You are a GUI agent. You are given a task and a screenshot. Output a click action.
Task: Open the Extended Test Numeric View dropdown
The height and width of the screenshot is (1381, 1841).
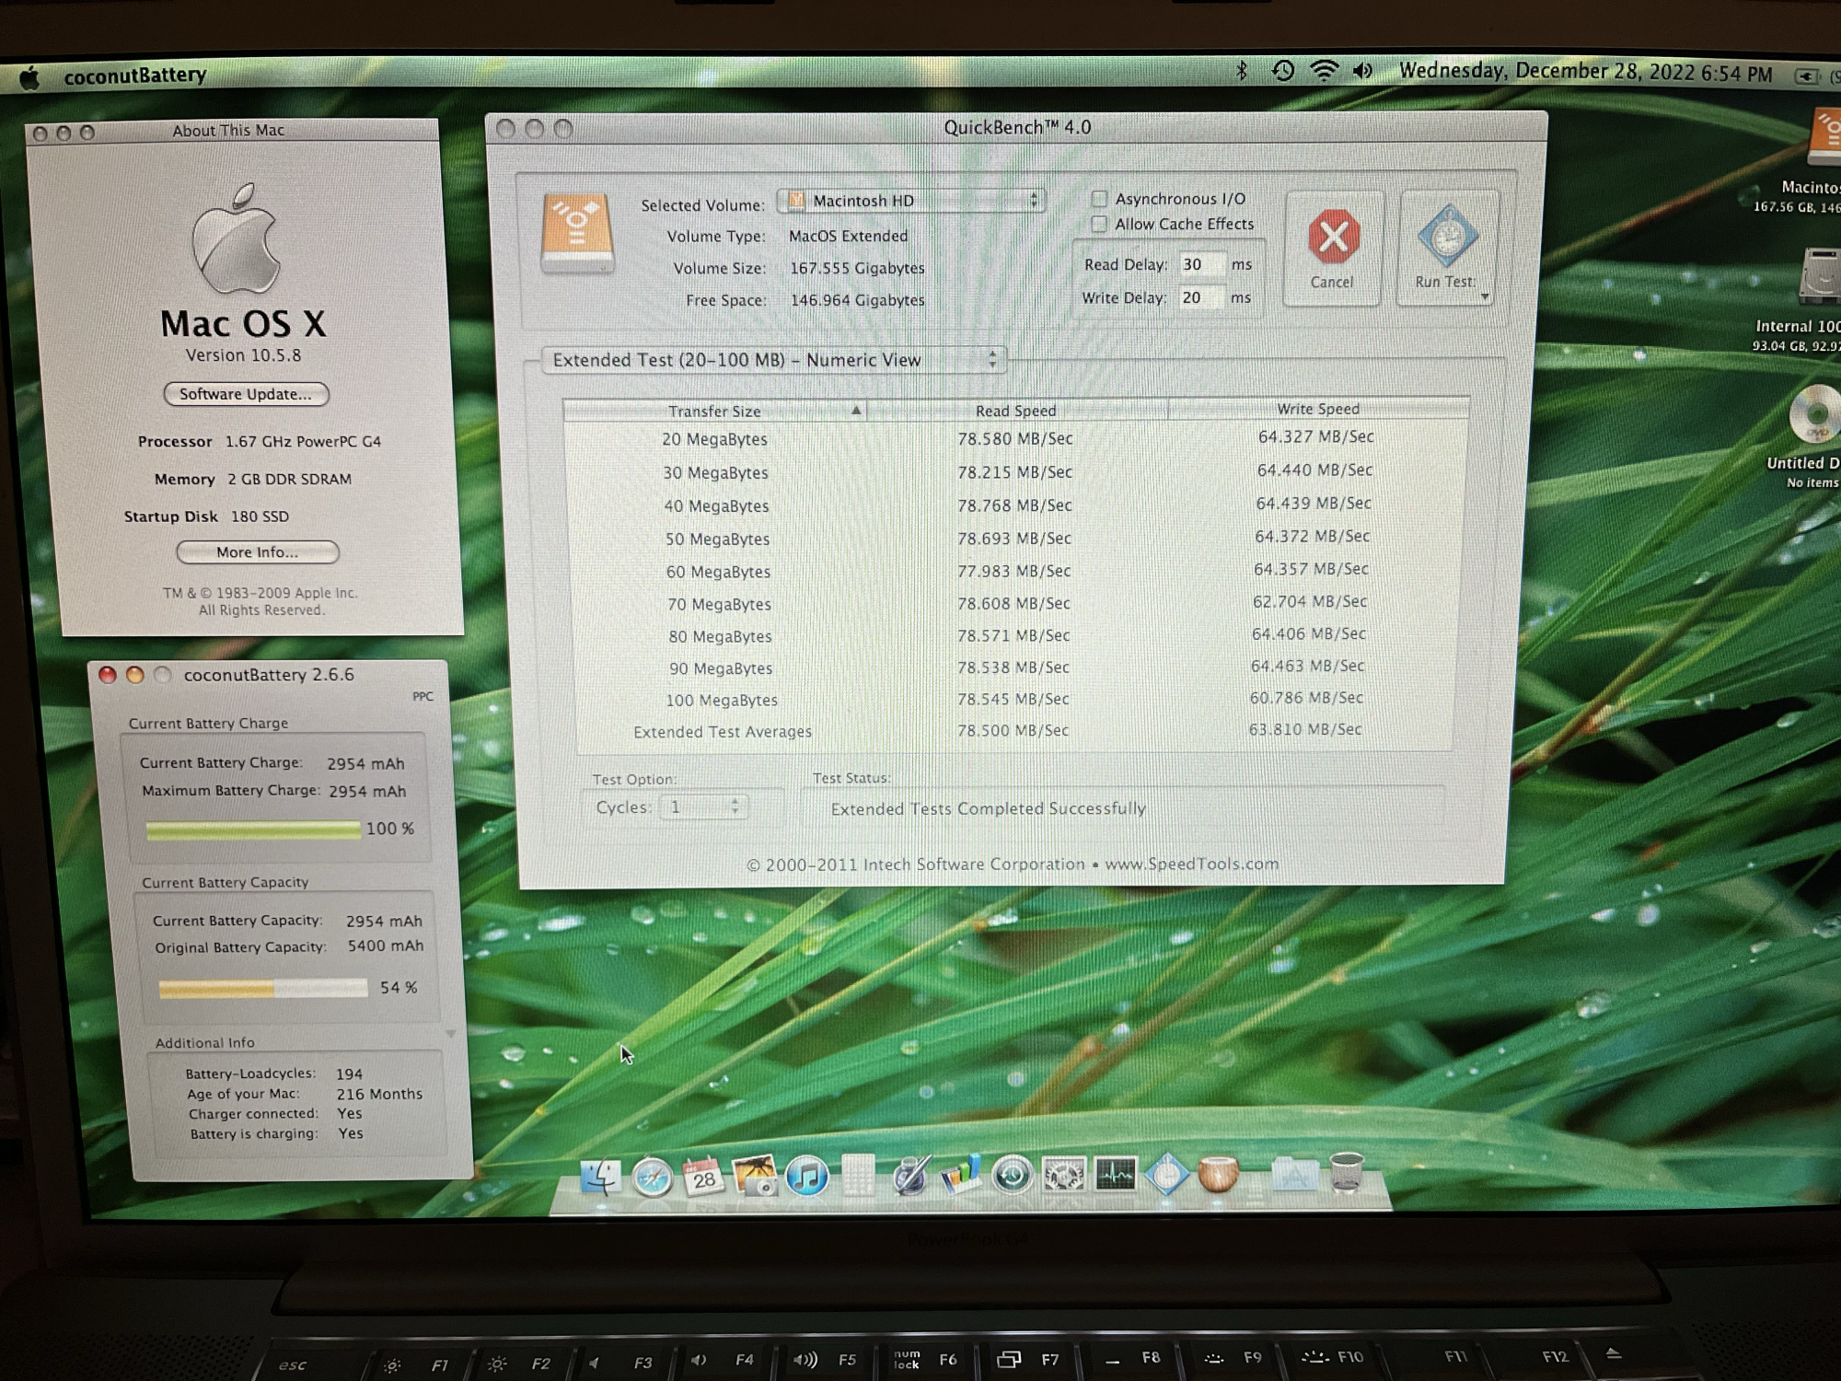tap(773, 360)
